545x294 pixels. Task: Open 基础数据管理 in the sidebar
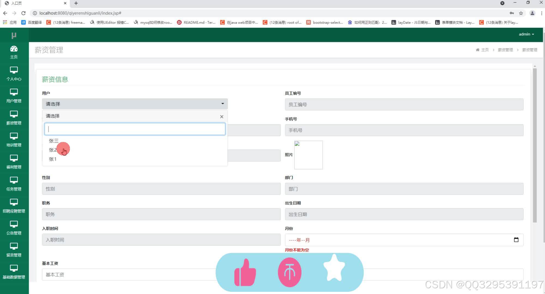[x=14, y=272]
